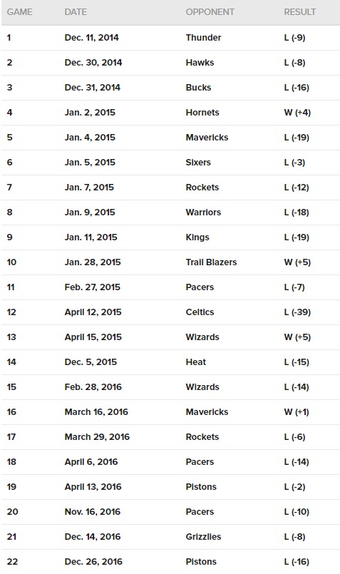Select the March 16, 2016 date
This screenshot has width=340, height=574.
coord(96,412)
